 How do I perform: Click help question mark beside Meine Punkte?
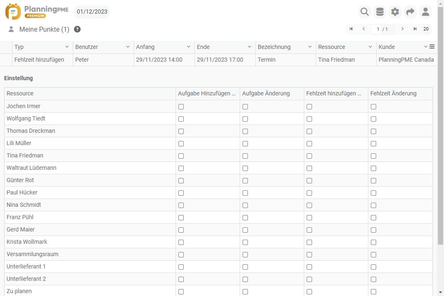click(77, 29)
